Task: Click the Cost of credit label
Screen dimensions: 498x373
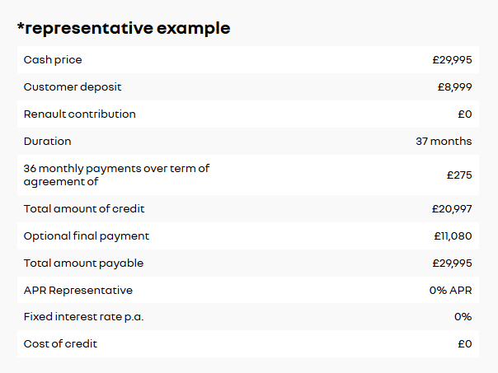Action: coord(60,344)
